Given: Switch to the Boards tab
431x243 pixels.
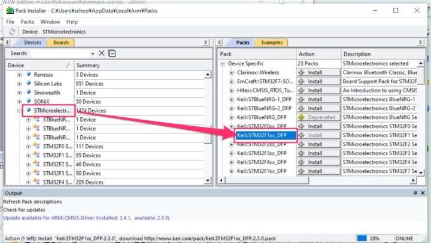Looking at the screenshot, I should [61, 42].
